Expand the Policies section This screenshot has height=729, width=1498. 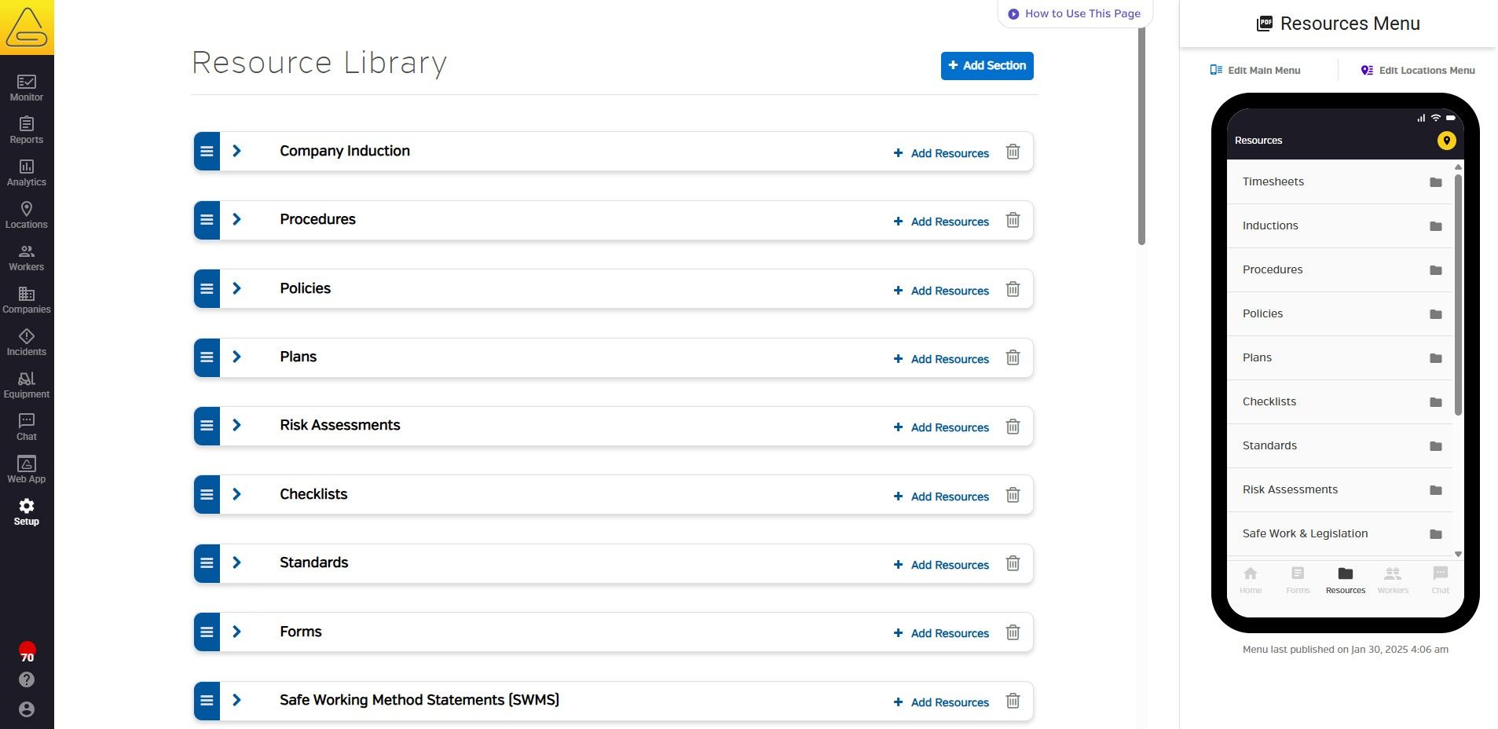point(236,288)
